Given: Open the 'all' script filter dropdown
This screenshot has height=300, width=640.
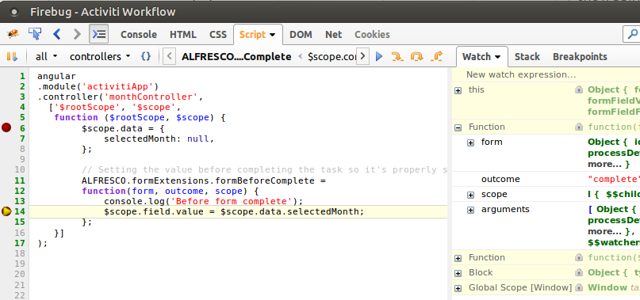Looking at the screenshot, I should [x=46, y=57].
